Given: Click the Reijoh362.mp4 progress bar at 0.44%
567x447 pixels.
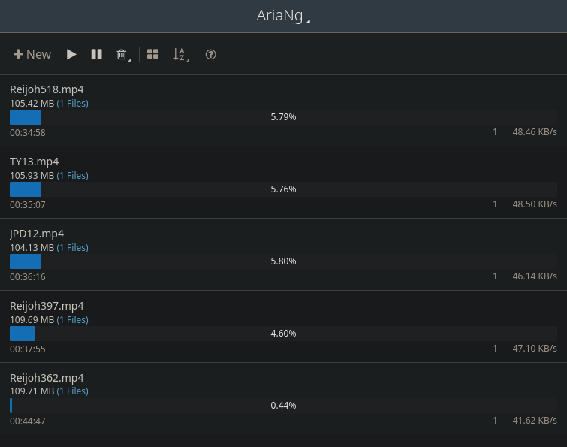Looking at the screenshot, I should pos(283,406).
